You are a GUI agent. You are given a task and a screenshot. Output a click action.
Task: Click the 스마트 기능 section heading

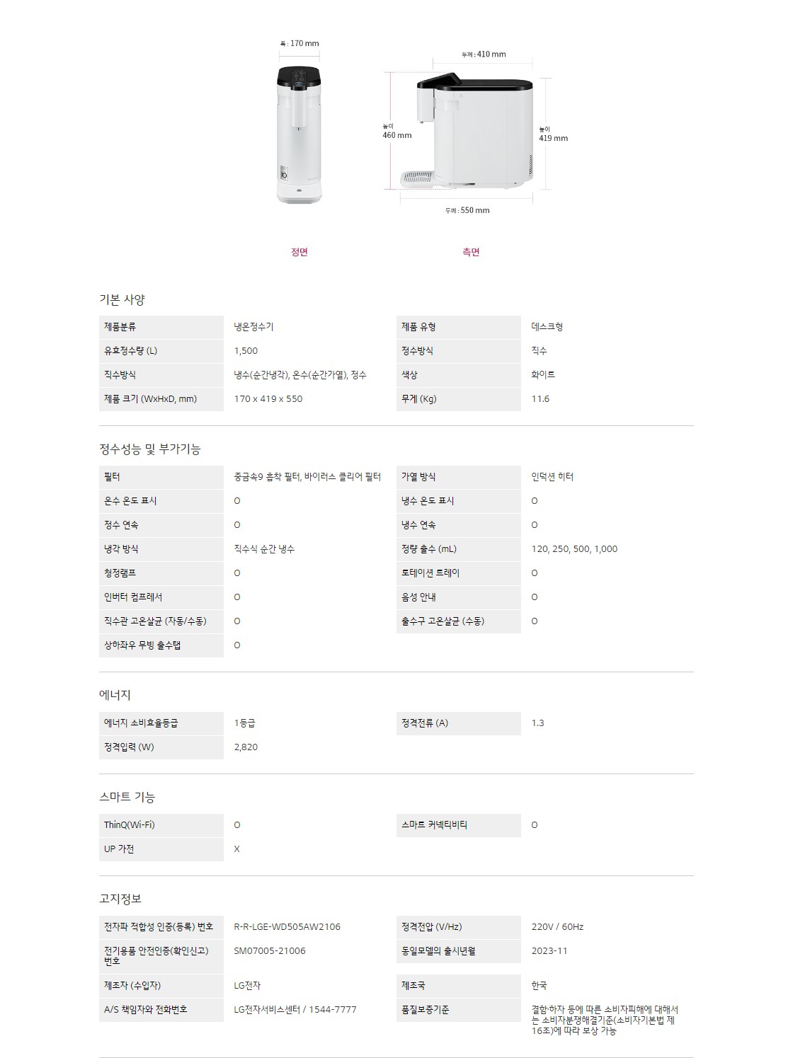tap(127, 797)
